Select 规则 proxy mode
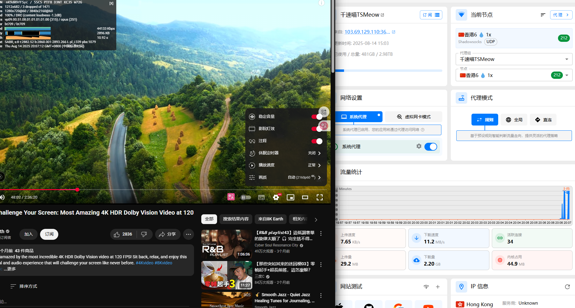 pos(485,120)
